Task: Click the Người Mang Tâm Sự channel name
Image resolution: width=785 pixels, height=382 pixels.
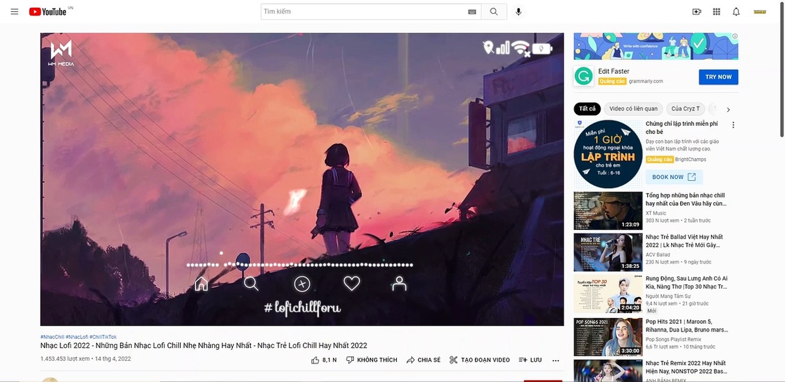Action: 668,296
